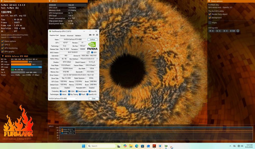This screenshot has height=149, width=255.
Task: Switch to the Sensors tab in GPU-Z
Action: coord(63,36)
